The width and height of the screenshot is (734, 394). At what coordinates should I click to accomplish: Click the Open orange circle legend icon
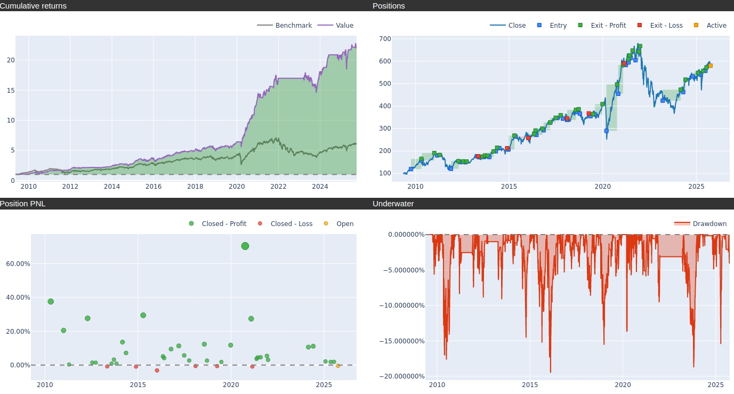pos(326,224)
